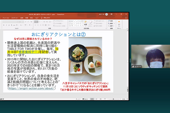Toggle Comments (コメント) pane in status bar
Image resolution: width=170 pixels, height=113 pixels.
pos(85,99)
